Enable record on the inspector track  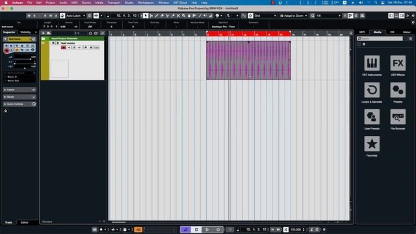(6, 51)
